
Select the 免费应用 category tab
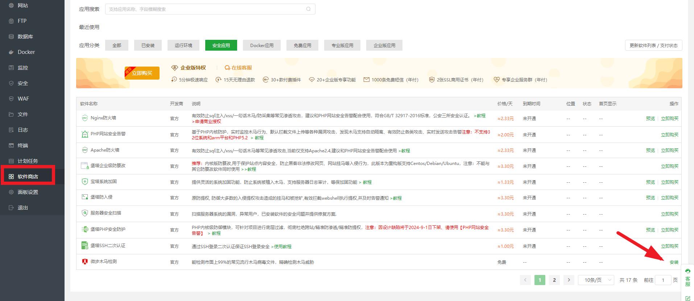point(302,45)
